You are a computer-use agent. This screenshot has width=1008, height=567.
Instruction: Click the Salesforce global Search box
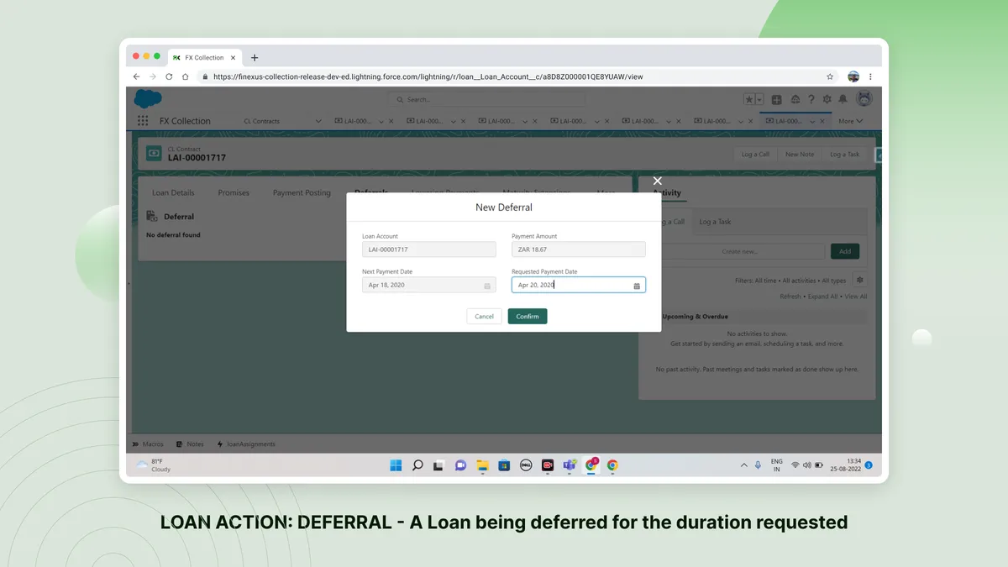486,99
